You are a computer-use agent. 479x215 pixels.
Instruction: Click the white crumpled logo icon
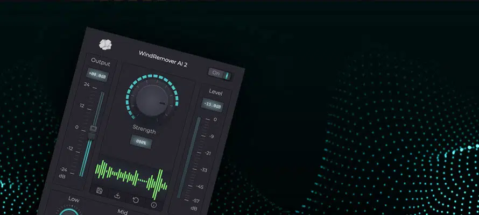point(105,45)
